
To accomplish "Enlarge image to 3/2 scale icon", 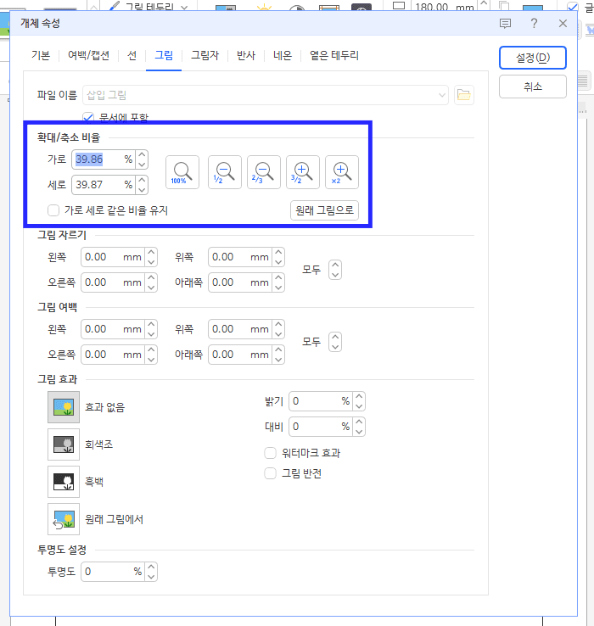I will tap(303, 172).
